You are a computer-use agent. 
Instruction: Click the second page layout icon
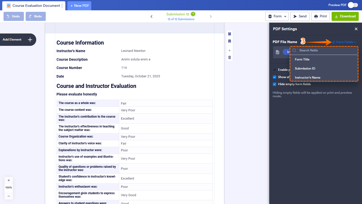click(229, 41)
